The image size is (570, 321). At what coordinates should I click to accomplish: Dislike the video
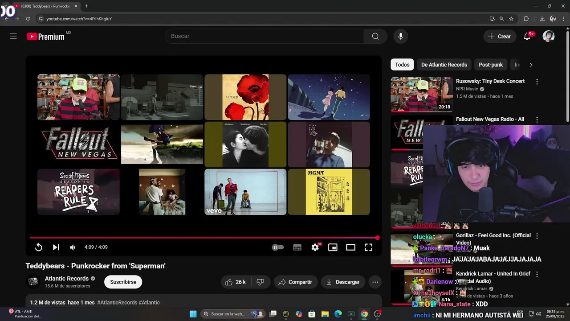[x=261, y=282]
